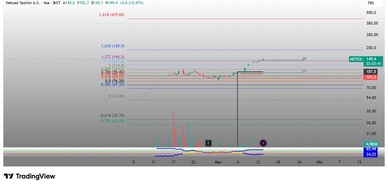Click the 26 date on time axis
The width and height of the screenshot is (388, 186).
coord(300,162)
